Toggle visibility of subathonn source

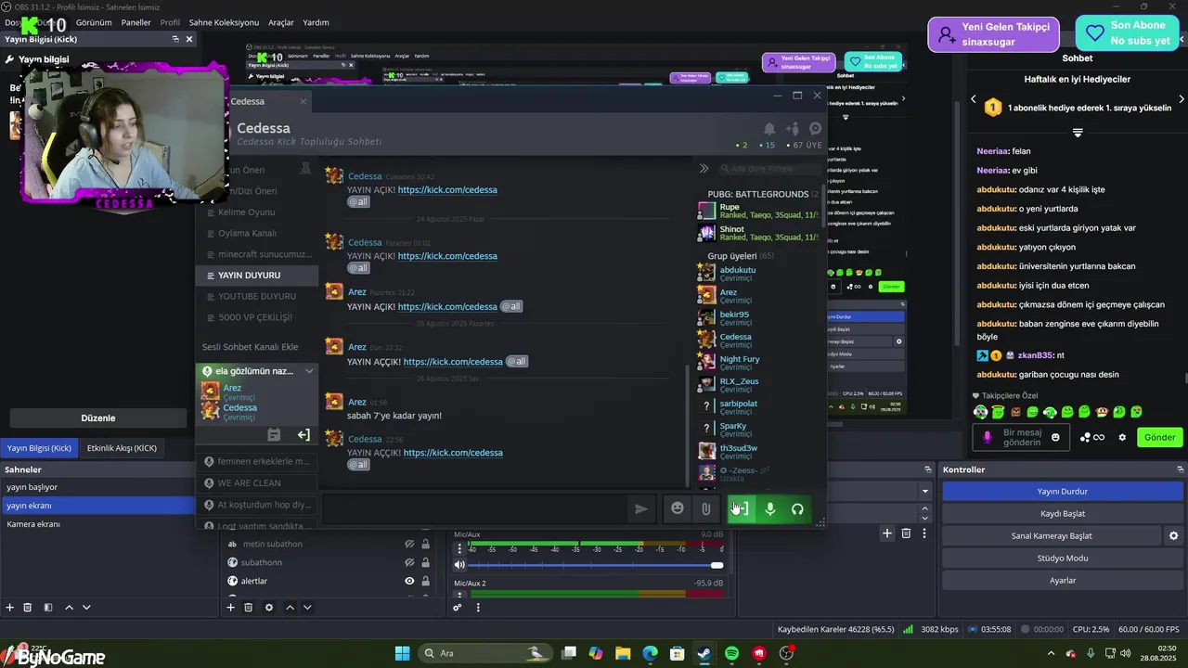(x=409, y=562)
